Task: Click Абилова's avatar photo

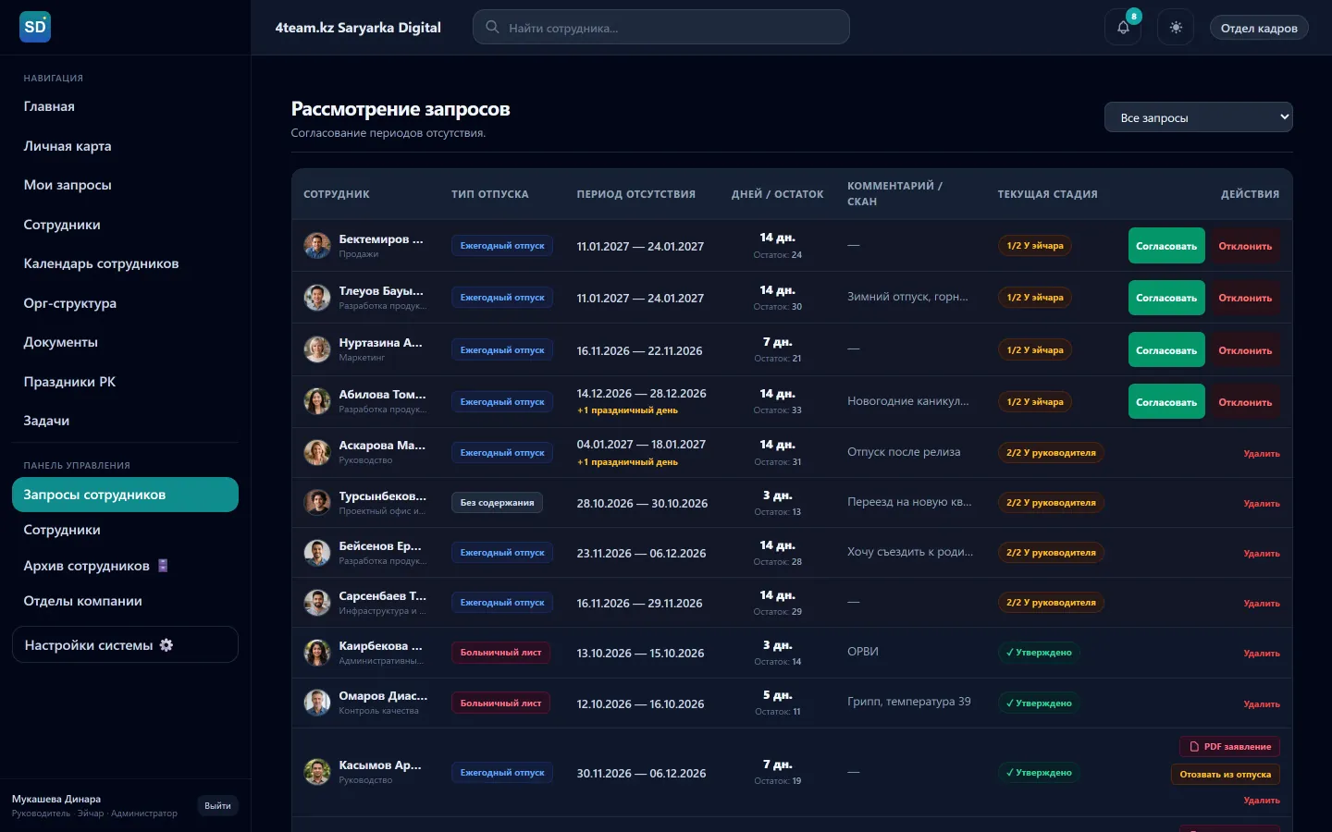Action: click(x=317, y=401)
